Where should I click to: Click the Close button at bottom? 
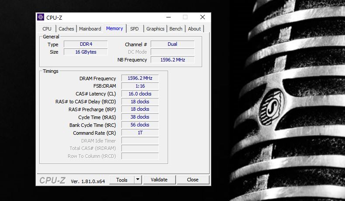click(x=193, y=180)
